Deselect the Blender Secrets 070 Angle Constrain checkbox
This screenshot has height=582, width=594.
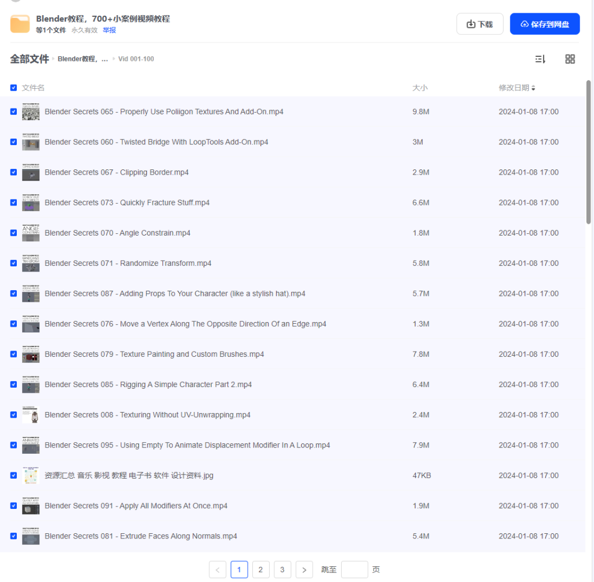coord(13,233)
